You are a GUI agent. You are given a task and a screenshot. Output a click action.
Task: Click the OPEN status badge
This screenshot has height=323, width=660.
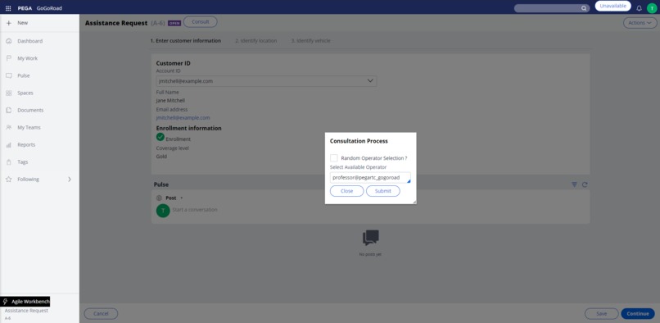coord(174,24)
